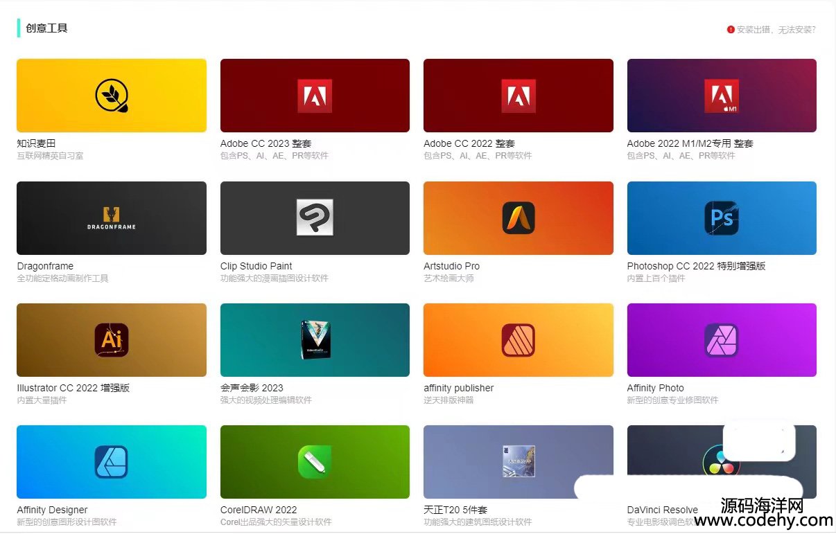
Task: Click the DaVinci Resolve title text
Action: [x=663, y=510]
